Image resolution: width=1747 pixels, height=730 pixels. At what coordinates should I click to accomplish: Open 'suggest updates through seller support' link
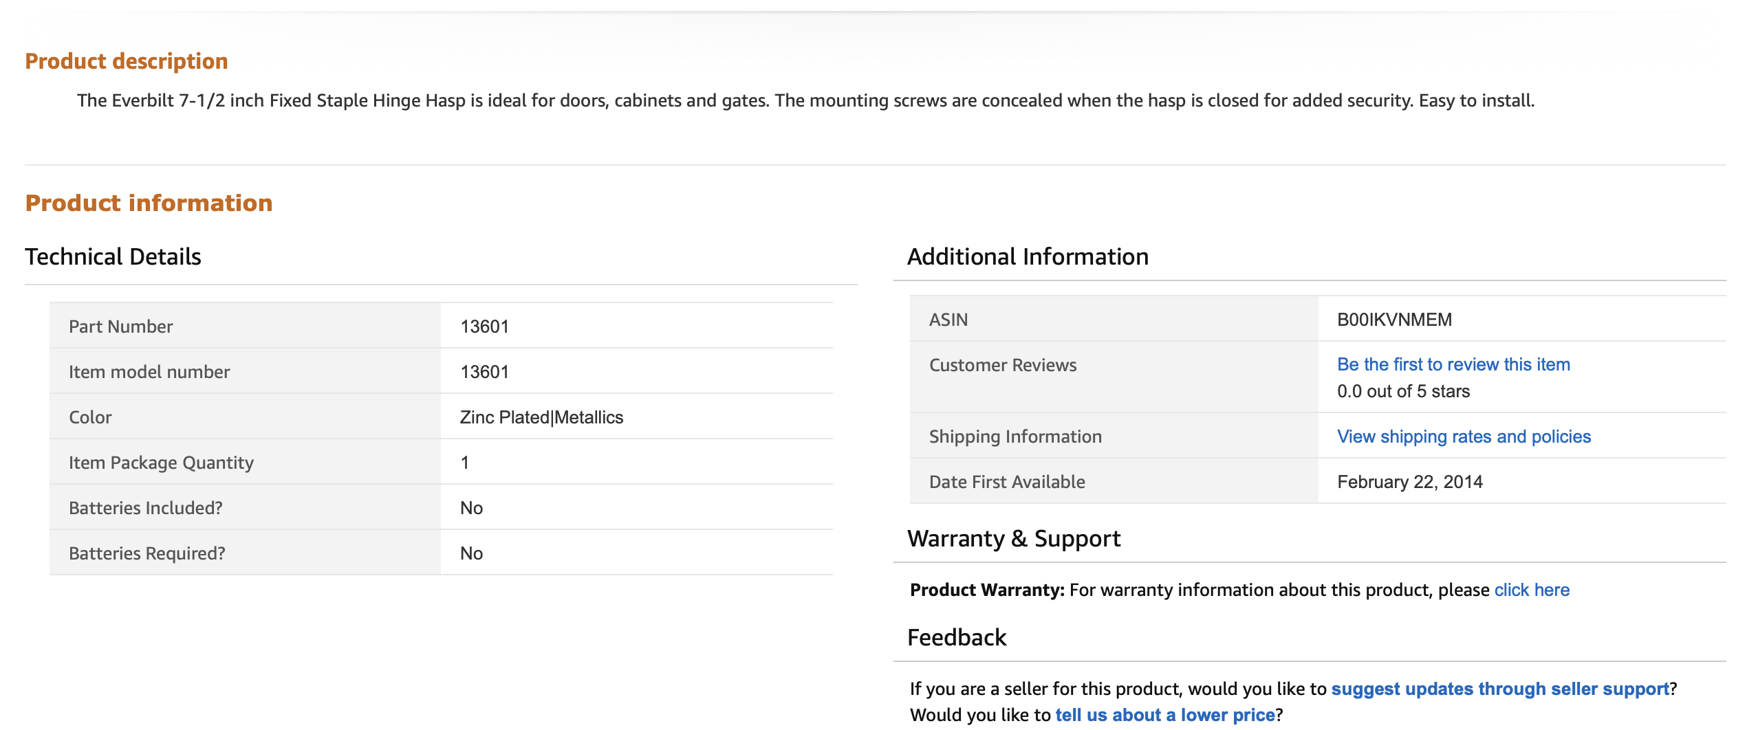[1499, 689]
